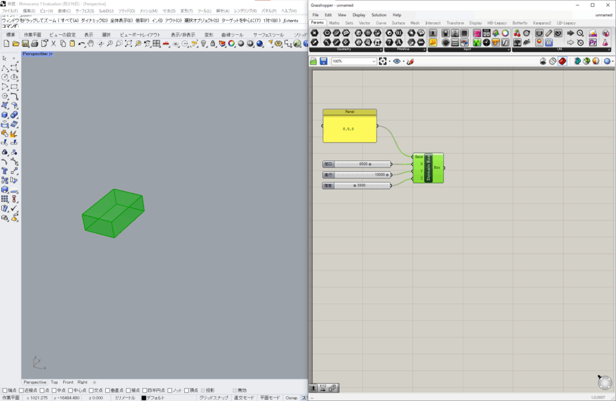Switch to the Transform tab in Grasshopper
The height and width of the screenshot is (401, 616).
click(x=455, y=23)
